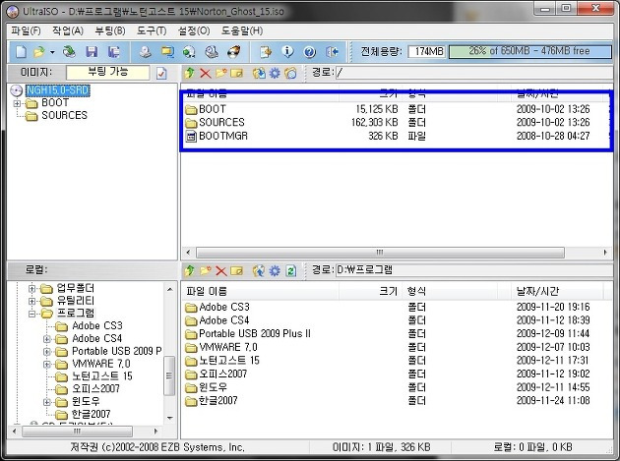Expand the 업무폴더 tree node
The width and height of the screenshot is (620, 461).
(x=32, y=289)
